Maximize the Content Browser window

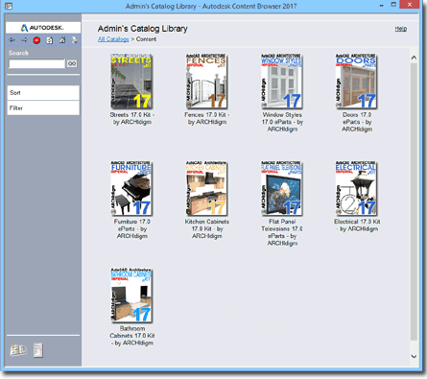click(x=393, y=5)
